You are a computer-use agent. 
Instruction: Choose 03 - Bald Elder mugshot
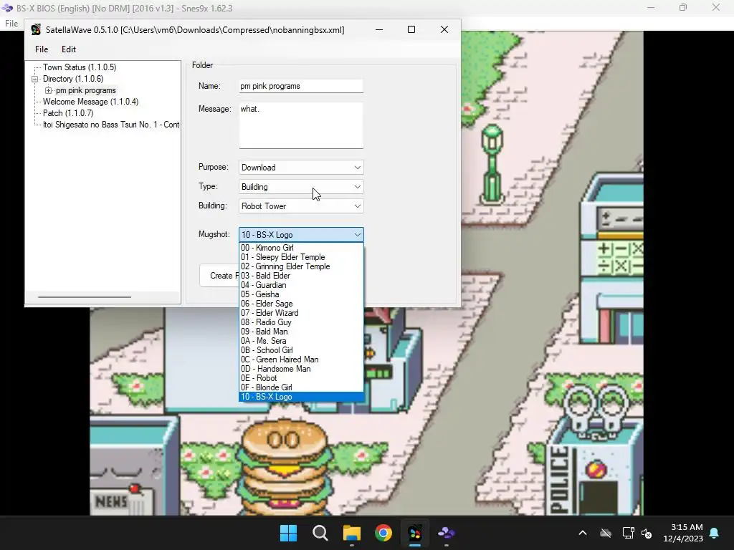(301, 276)
